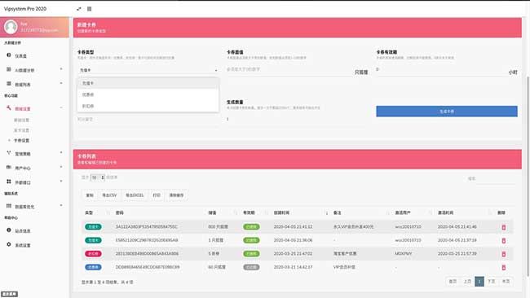The image size is (530, 298).
Task: Delete the card activated by MOXPMY
Action: tap(504, 254)
